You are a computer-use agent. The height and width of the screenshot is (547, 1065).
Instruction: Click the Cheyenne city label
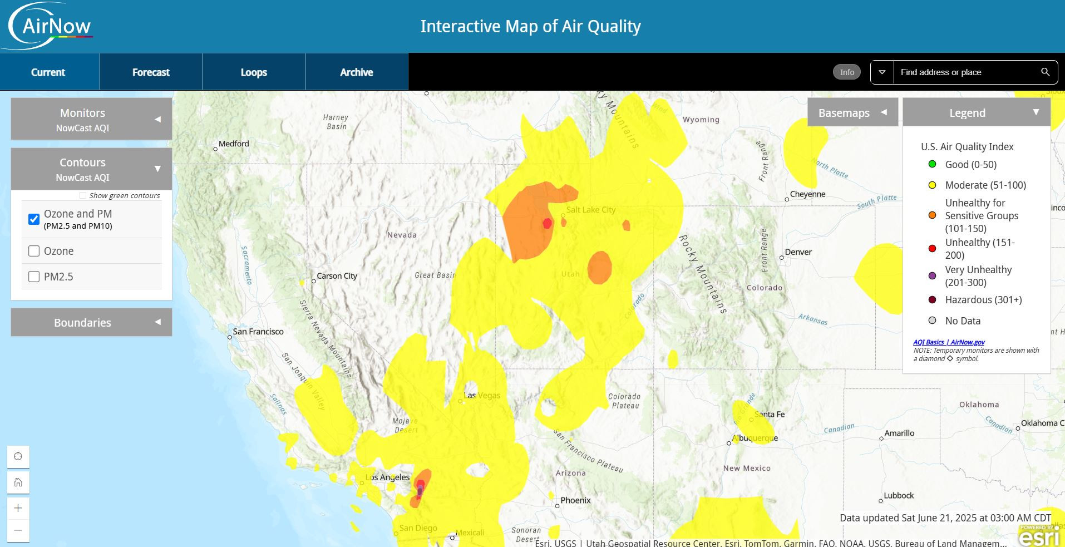point(808,194)
